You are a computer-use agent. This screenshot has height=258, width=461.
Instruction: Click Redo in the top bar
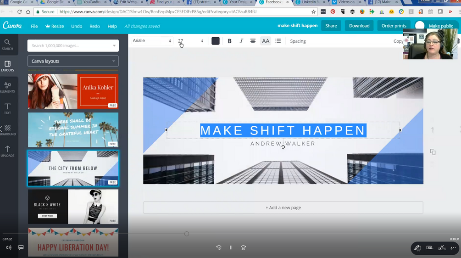point(94,26)
